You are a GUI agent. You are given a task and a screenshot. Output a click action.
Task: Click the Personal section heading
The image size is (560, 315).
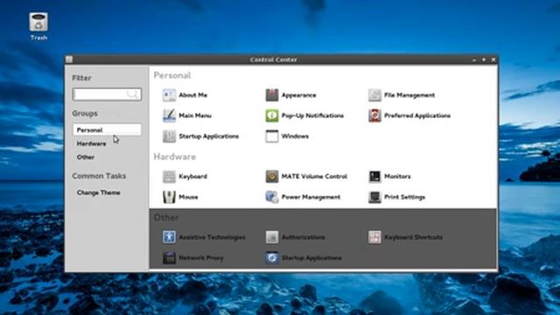pyautogui.click(x=172, y=75)
